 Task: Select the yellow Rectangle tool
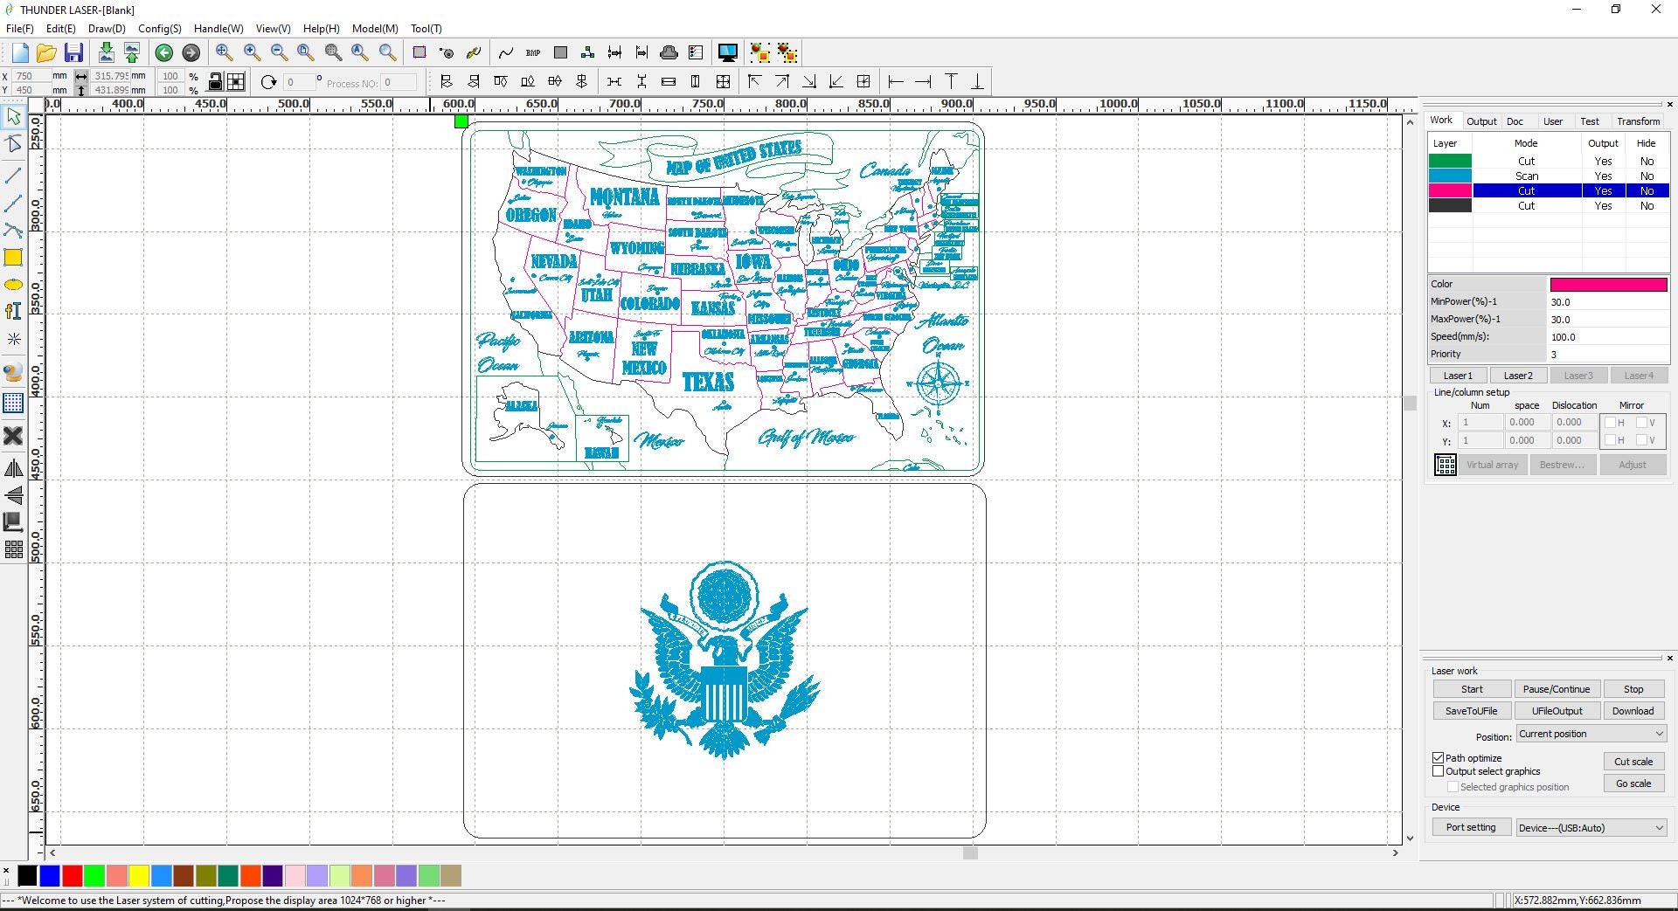click(x=13, y=258)
